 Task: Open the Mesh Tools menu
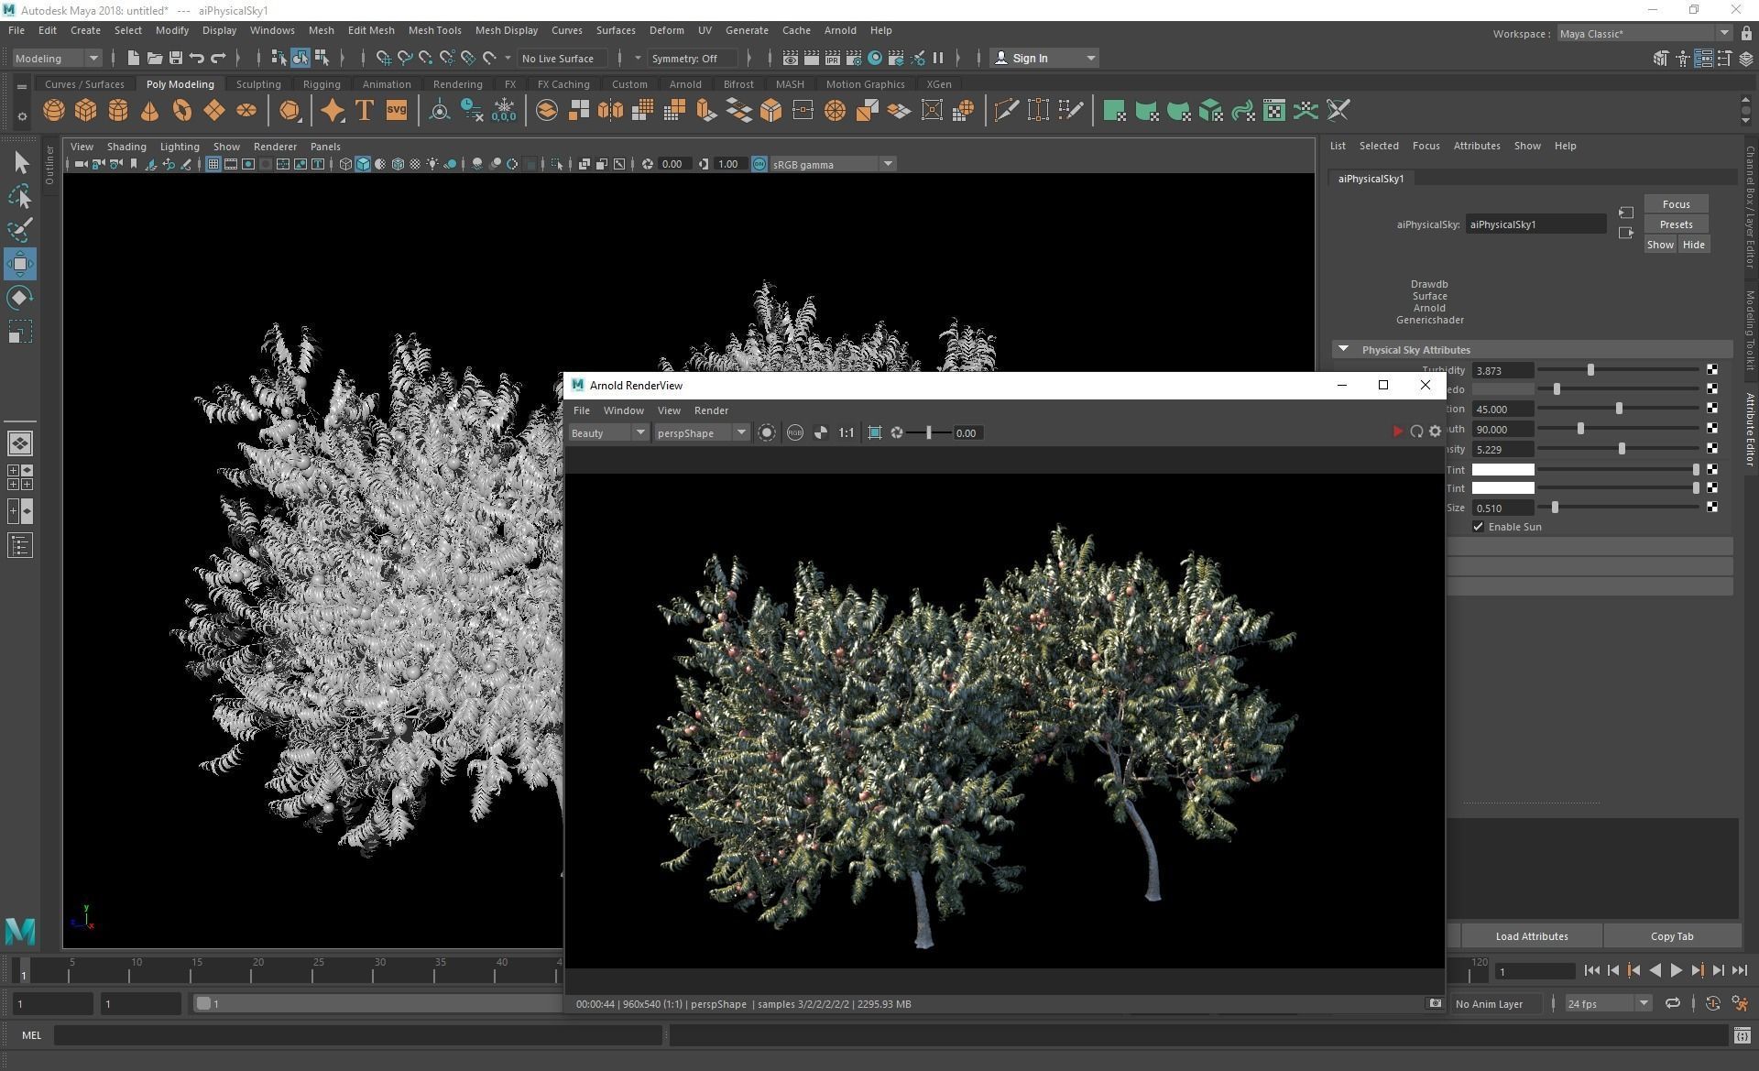tap(434, 30)
